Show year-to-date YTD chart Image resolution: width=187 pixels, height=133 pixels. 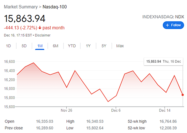point(72,46)
